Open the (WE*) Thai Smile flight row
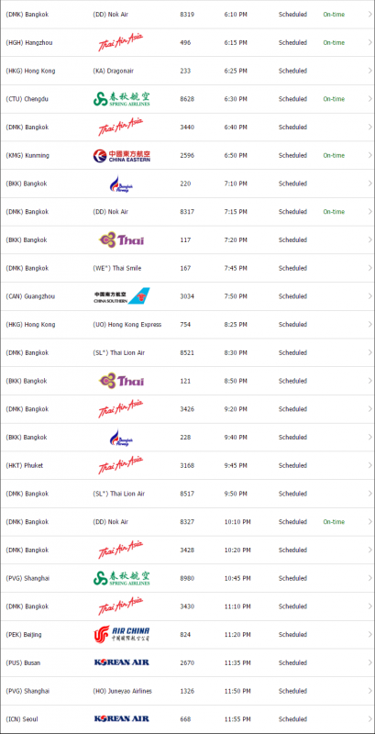This screenshot has width=375, height=734. (x=187, y=268)
